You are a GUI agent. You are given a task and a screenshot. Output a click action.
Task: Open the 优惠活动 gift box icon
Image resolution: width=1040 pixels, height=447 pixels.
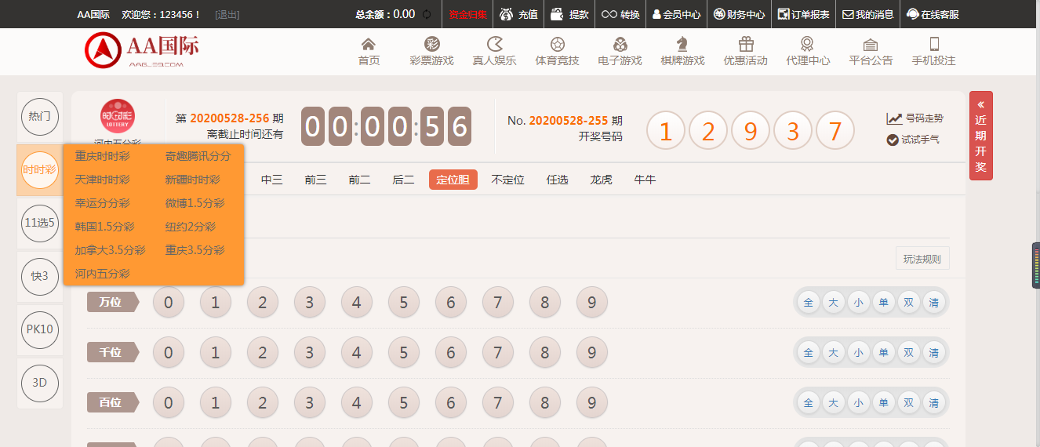click(x=745, y=45)
